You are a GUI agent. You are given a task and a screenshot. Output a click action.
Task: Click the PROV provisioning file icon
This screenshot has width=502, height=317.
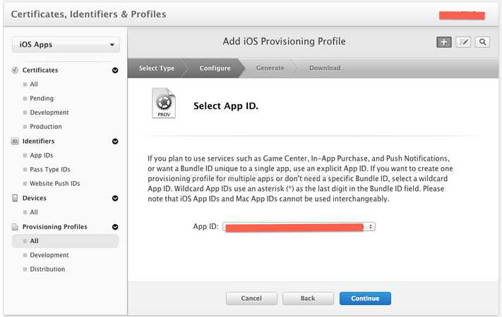click(164, 103)
